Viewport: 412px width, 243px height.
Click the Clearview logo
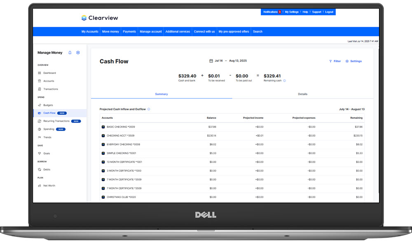(100, 18)
